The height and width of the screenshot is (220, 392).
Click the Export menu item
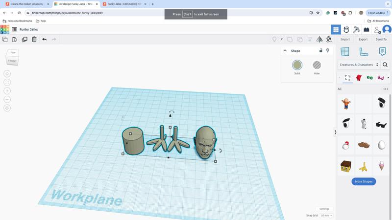363,39
